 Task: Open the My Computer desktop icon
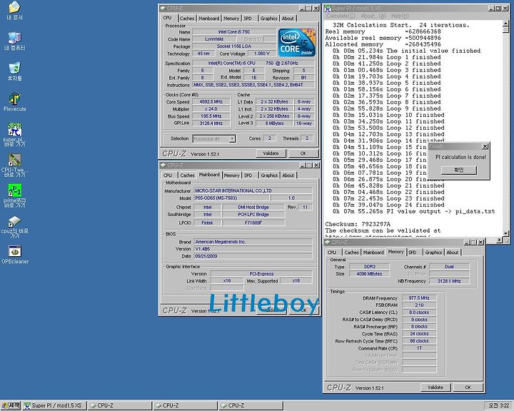[14, 41]
